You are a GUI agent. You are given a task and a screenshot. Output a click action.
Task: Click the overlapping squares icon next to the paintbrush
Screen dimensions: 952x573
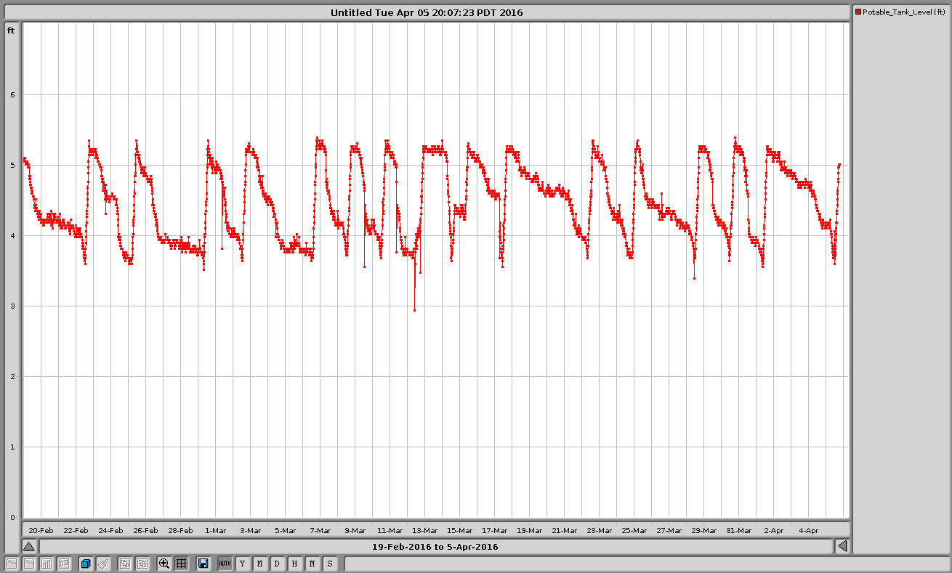pos(125,564)
